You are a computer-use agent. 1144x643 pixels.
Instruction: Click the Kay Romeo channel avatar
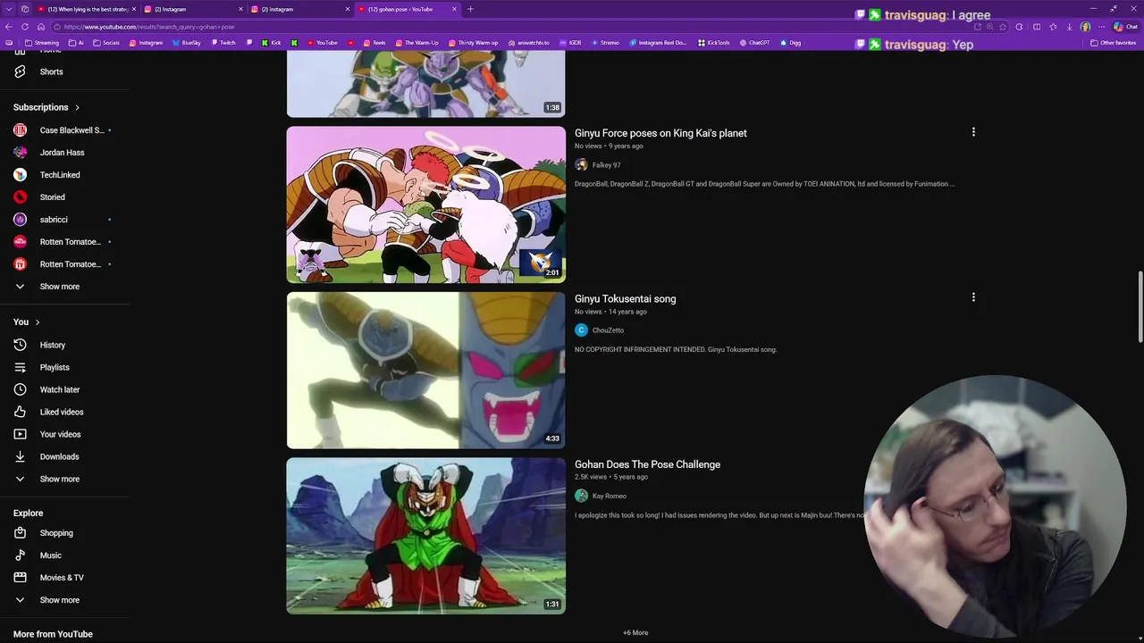pos(581,496)
